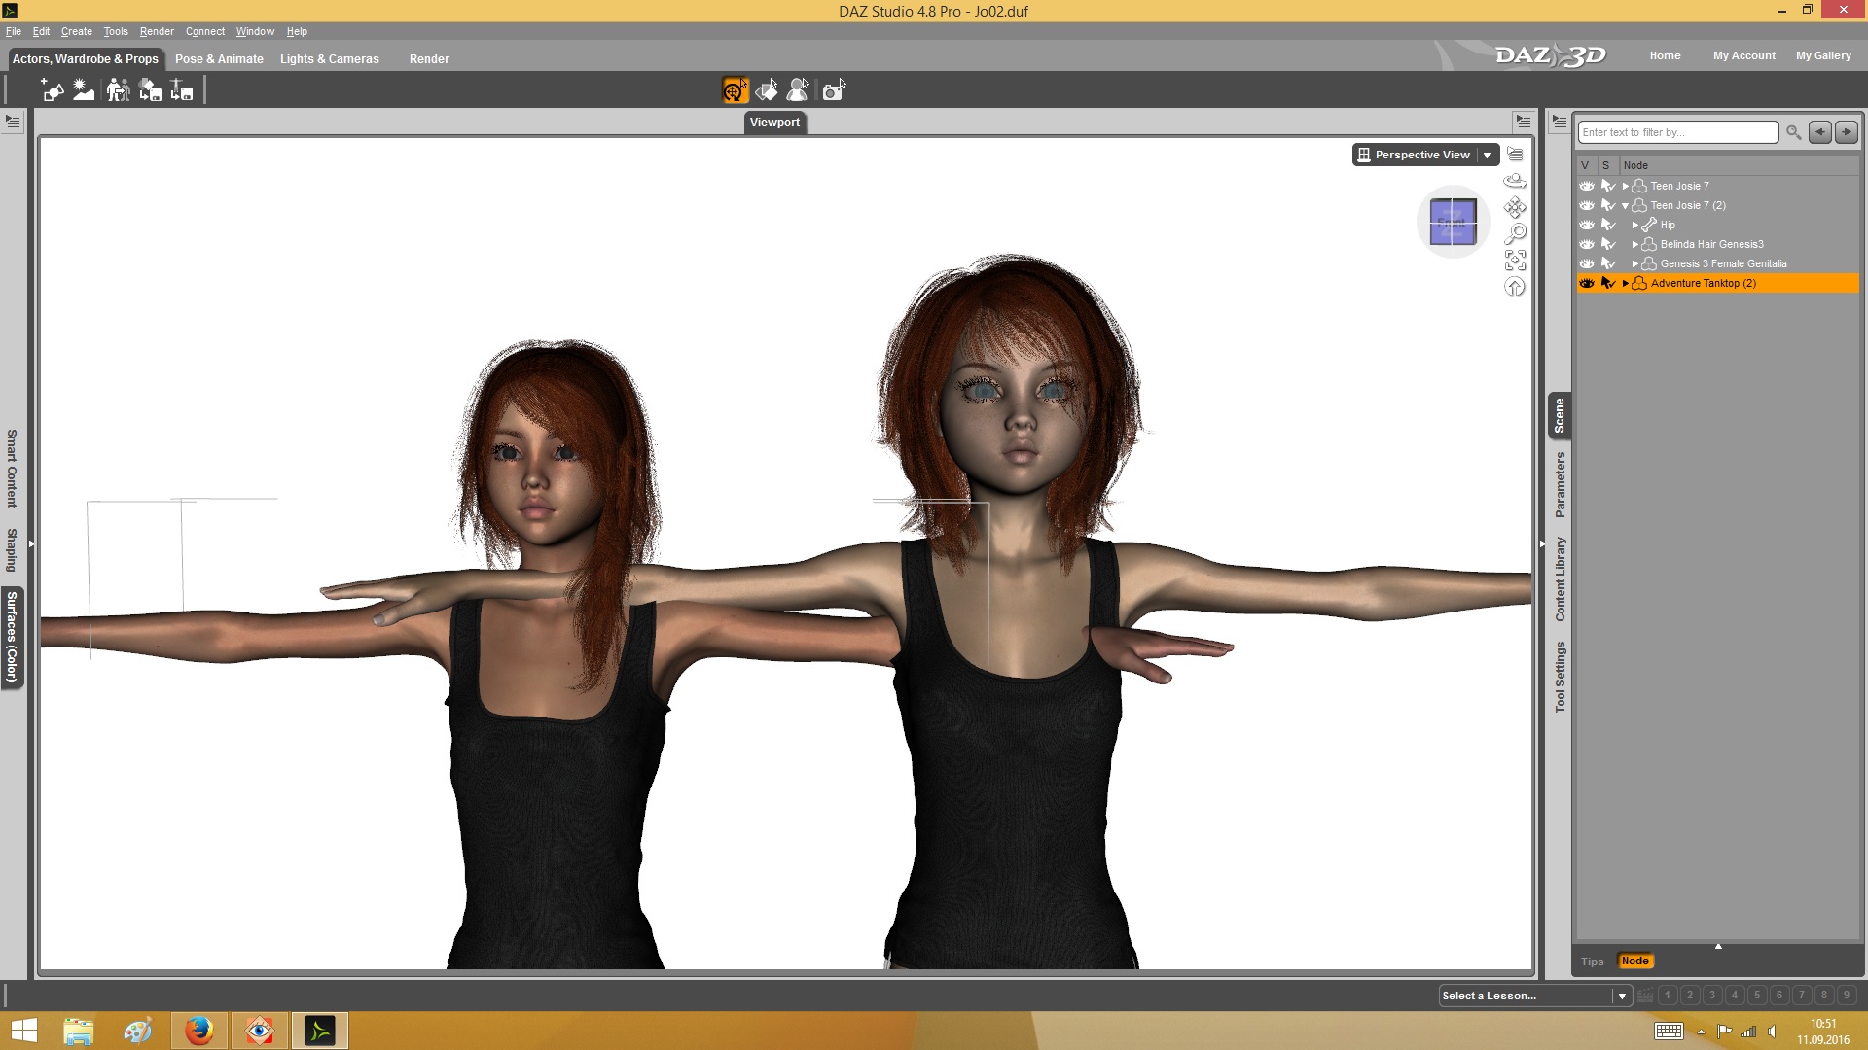
Task: Click the Node button at pane bottom
Action: 1634,961
